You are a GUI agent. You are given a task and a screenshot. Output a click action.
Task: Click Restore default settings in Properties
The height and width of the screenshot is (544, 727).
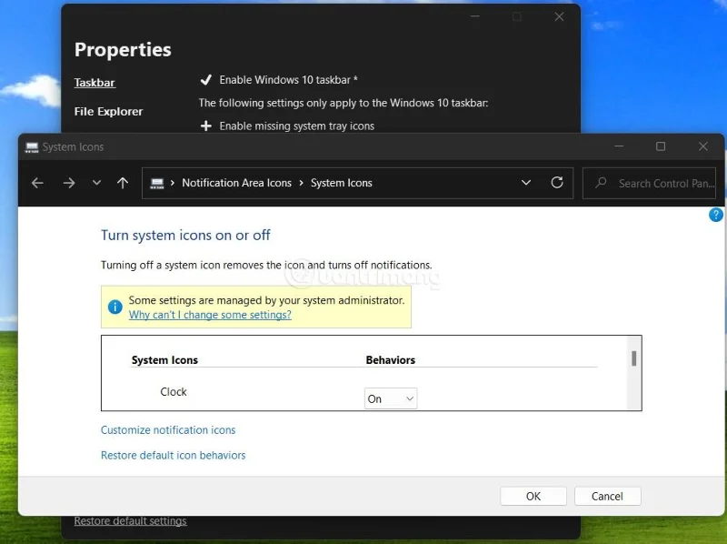pos(130,520)
